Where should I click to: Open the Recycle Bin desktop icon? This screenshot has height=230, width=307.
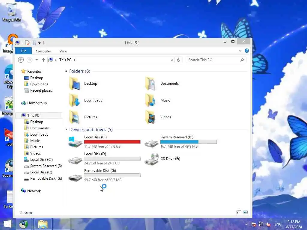11,12
